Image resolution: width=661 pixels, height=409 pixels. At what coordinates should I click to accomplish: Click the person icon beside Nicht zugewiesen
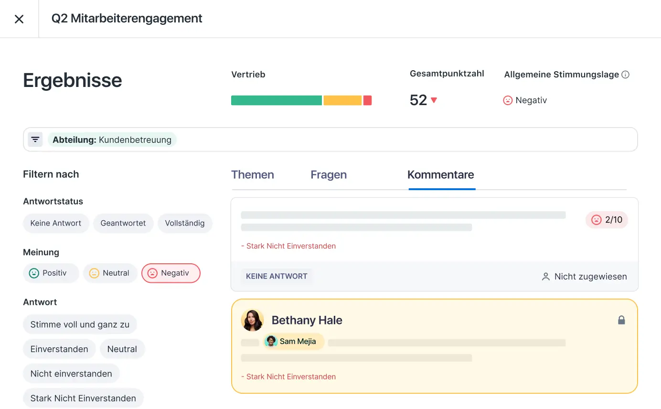[545, 277]
